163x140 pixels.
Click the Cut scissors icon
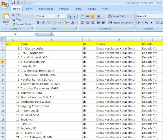(x=13, y=14)
